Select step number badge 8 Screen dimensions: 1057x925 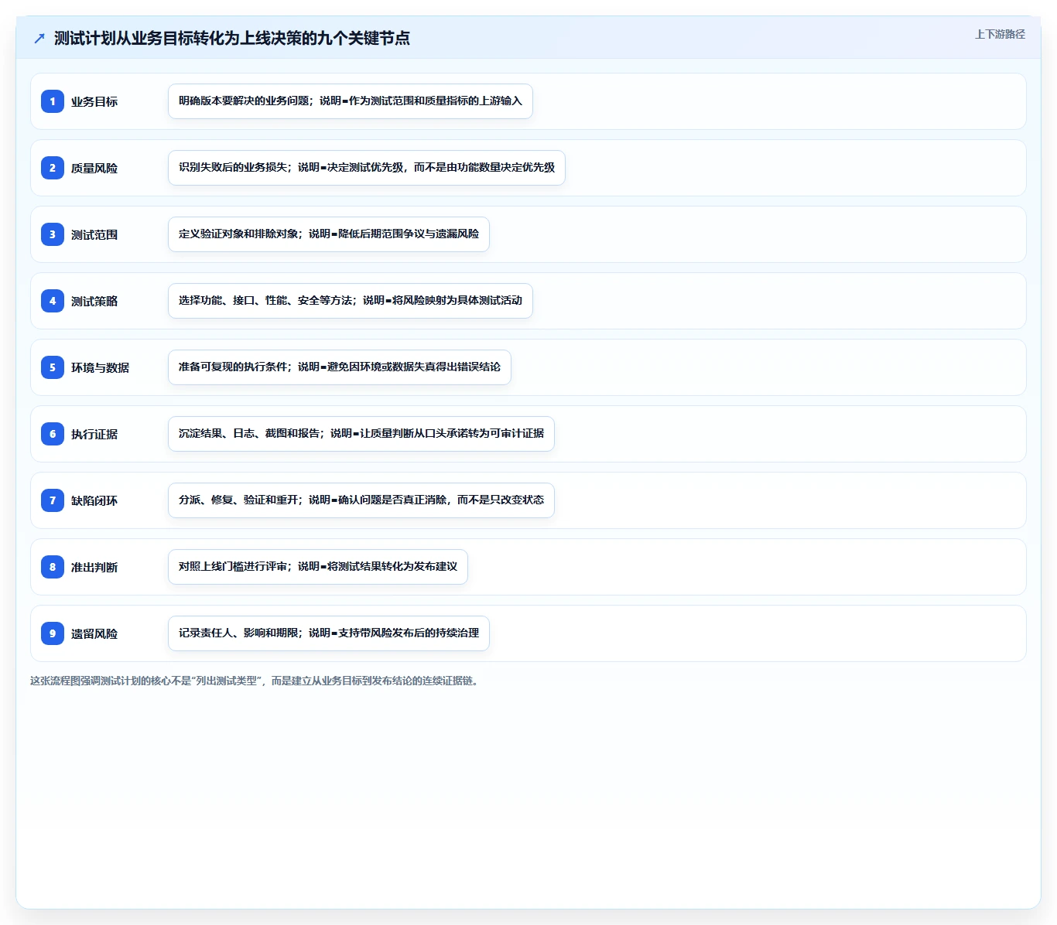pos(53,567)
